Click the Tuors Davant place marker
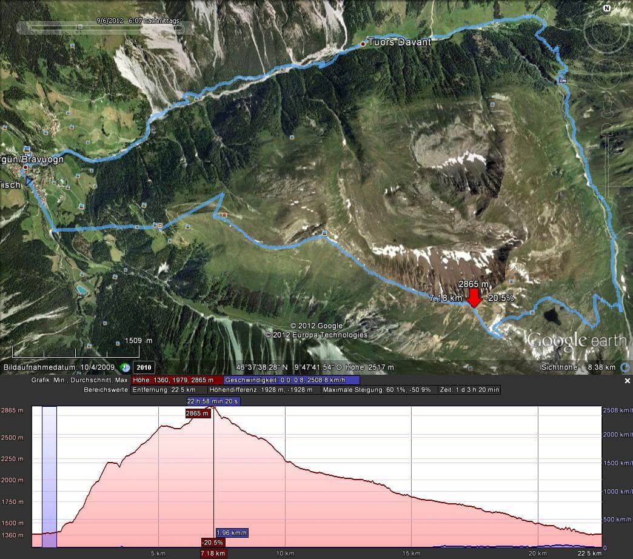The width and height of the screenshot is (633, 559). (x=363, y=44)
